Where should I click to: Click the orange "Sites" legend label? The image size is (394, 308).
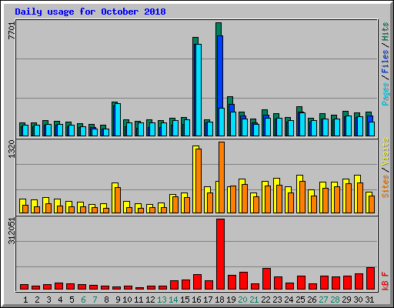[x=386, y=186]
